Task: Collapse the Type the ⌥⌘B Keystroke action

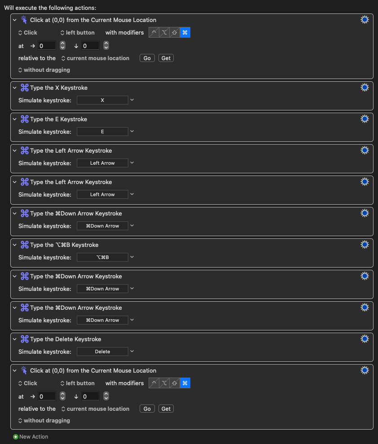Action: click(15, 245)
